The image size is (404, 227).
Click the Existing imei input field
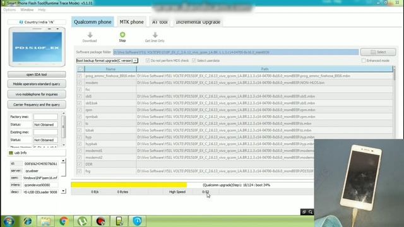coord(45,132)
